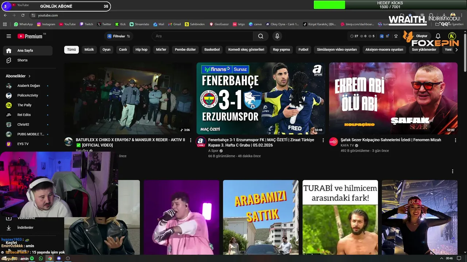
Task: Open Ataberk Doğan subscription channel
Action: click(28, 86)
